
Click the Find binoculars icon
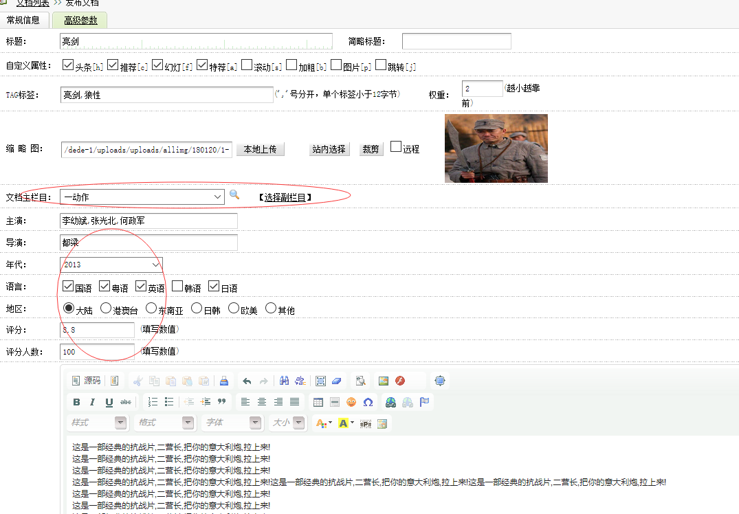pyautogui.click(x=284, y=381)
